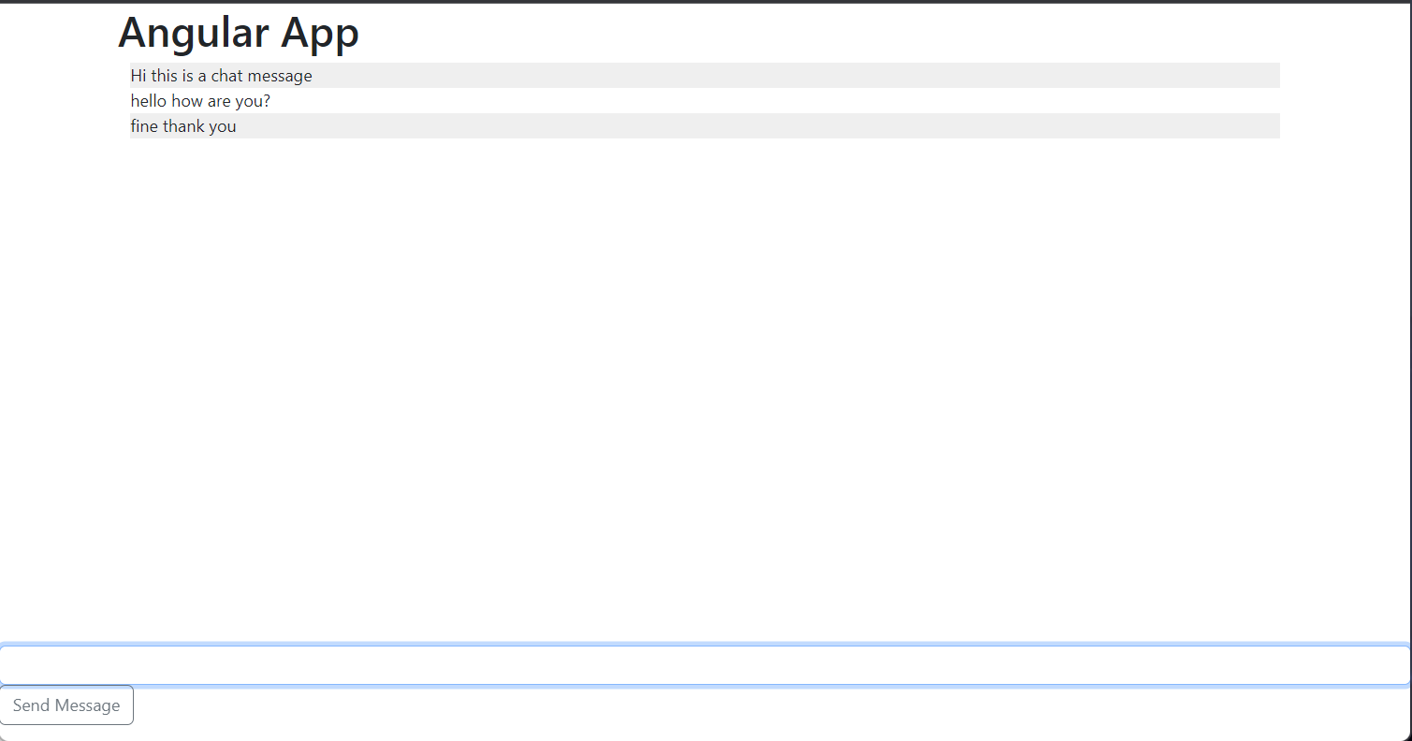Click the gray background of first message row
1412x741 pixels.
795,76
